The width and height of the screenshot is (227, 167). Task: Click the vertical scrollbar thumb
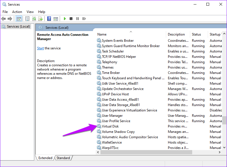tap(224, 120)
